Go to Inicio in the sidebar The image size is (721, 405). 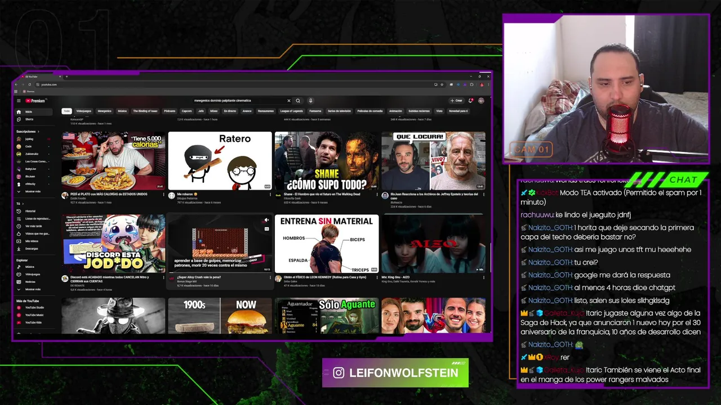(x=34, y=112)
